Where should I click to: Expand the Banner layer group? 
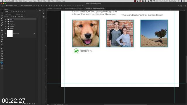pyautogui.click(x=7, y=22)
